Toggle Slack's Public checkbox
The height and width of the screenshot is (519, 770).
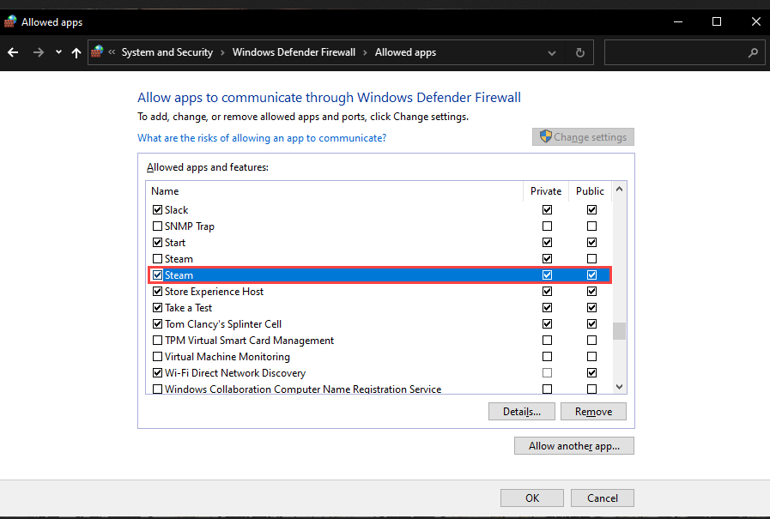tap(591, 210)
